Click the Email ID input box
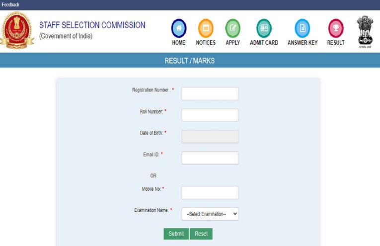The image size is (380, 246). point(210,158)
